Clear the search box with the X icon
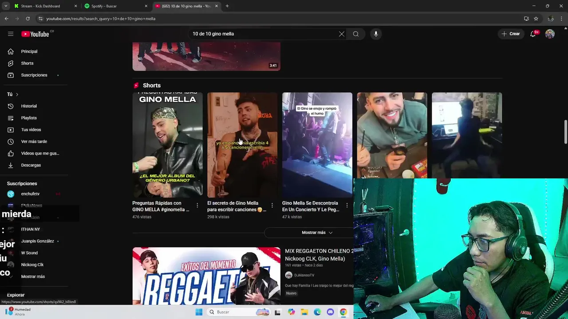 coord(342,34)
